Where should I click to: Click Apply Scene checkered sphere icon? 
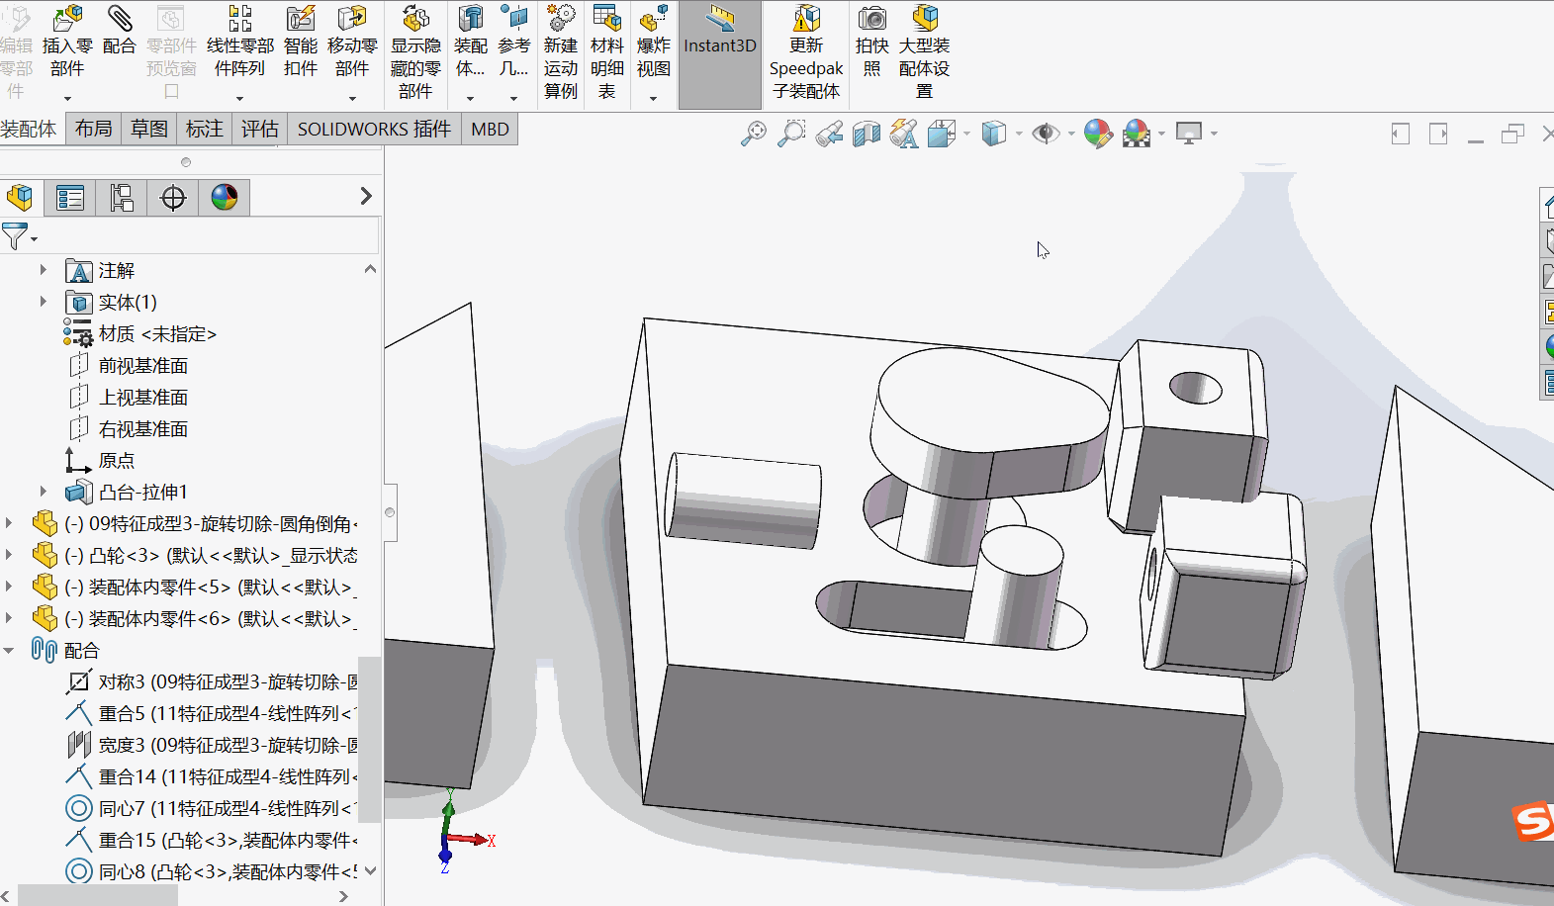tap(1138, 133)
